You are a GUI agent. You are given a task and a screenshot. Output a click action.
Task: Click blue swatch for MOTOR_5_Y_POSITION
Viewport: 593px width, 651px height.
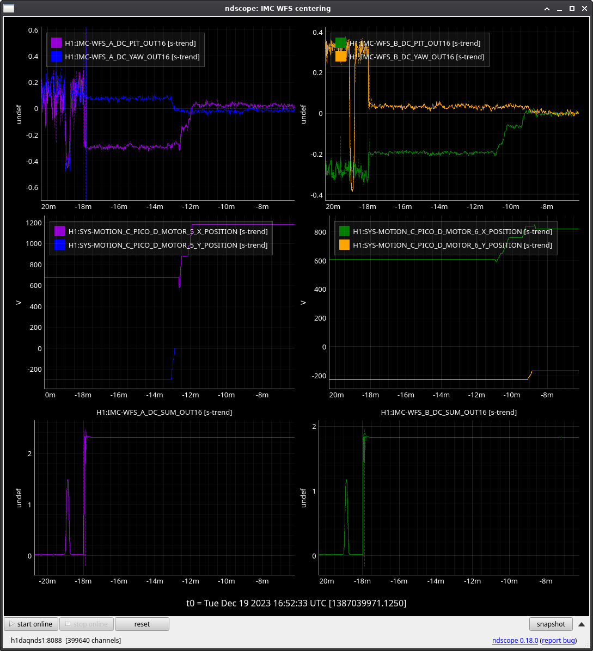point(60,245)
